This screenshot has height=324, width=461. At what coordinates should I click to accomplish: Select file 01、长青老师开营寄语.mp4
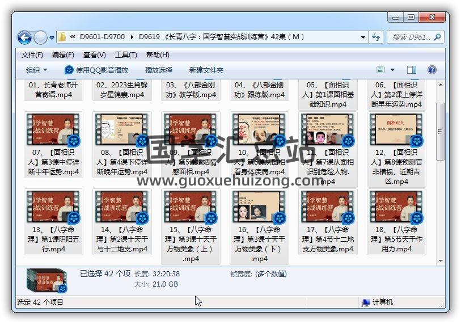pyautogui.click(x=53, y=90)
